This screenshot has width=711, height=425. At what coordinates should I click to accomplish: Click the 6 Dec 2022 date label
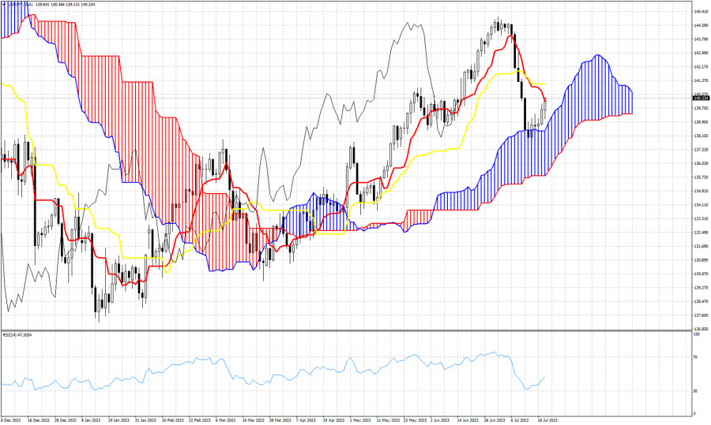tap(11, 420)
